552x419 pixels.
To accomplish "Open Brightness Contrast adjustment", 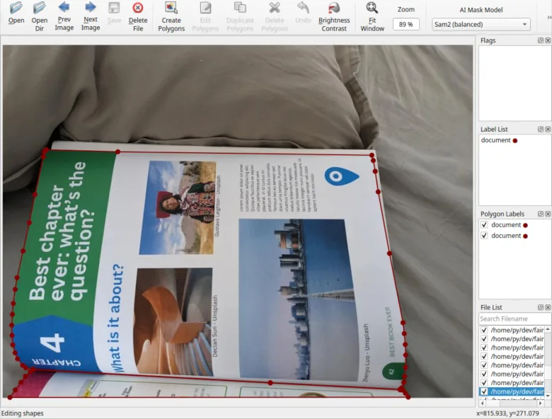I will (334, 8).
